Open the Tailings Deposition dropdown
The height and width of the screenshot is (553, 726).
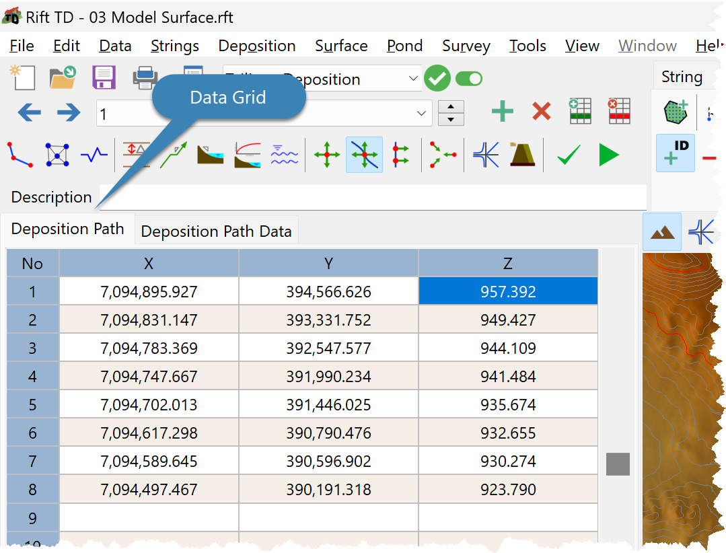click(413, 79)
